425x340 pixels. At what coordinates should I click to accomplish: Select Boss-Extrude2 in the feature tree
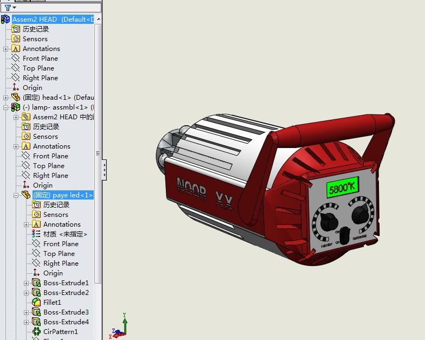66,293
